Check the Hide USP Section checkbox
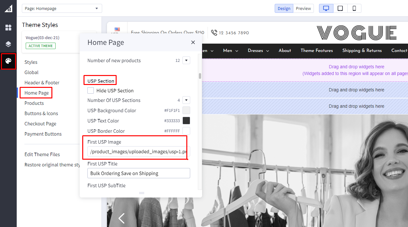Viewport: 408px width, 227px height. tap(91, 90)
